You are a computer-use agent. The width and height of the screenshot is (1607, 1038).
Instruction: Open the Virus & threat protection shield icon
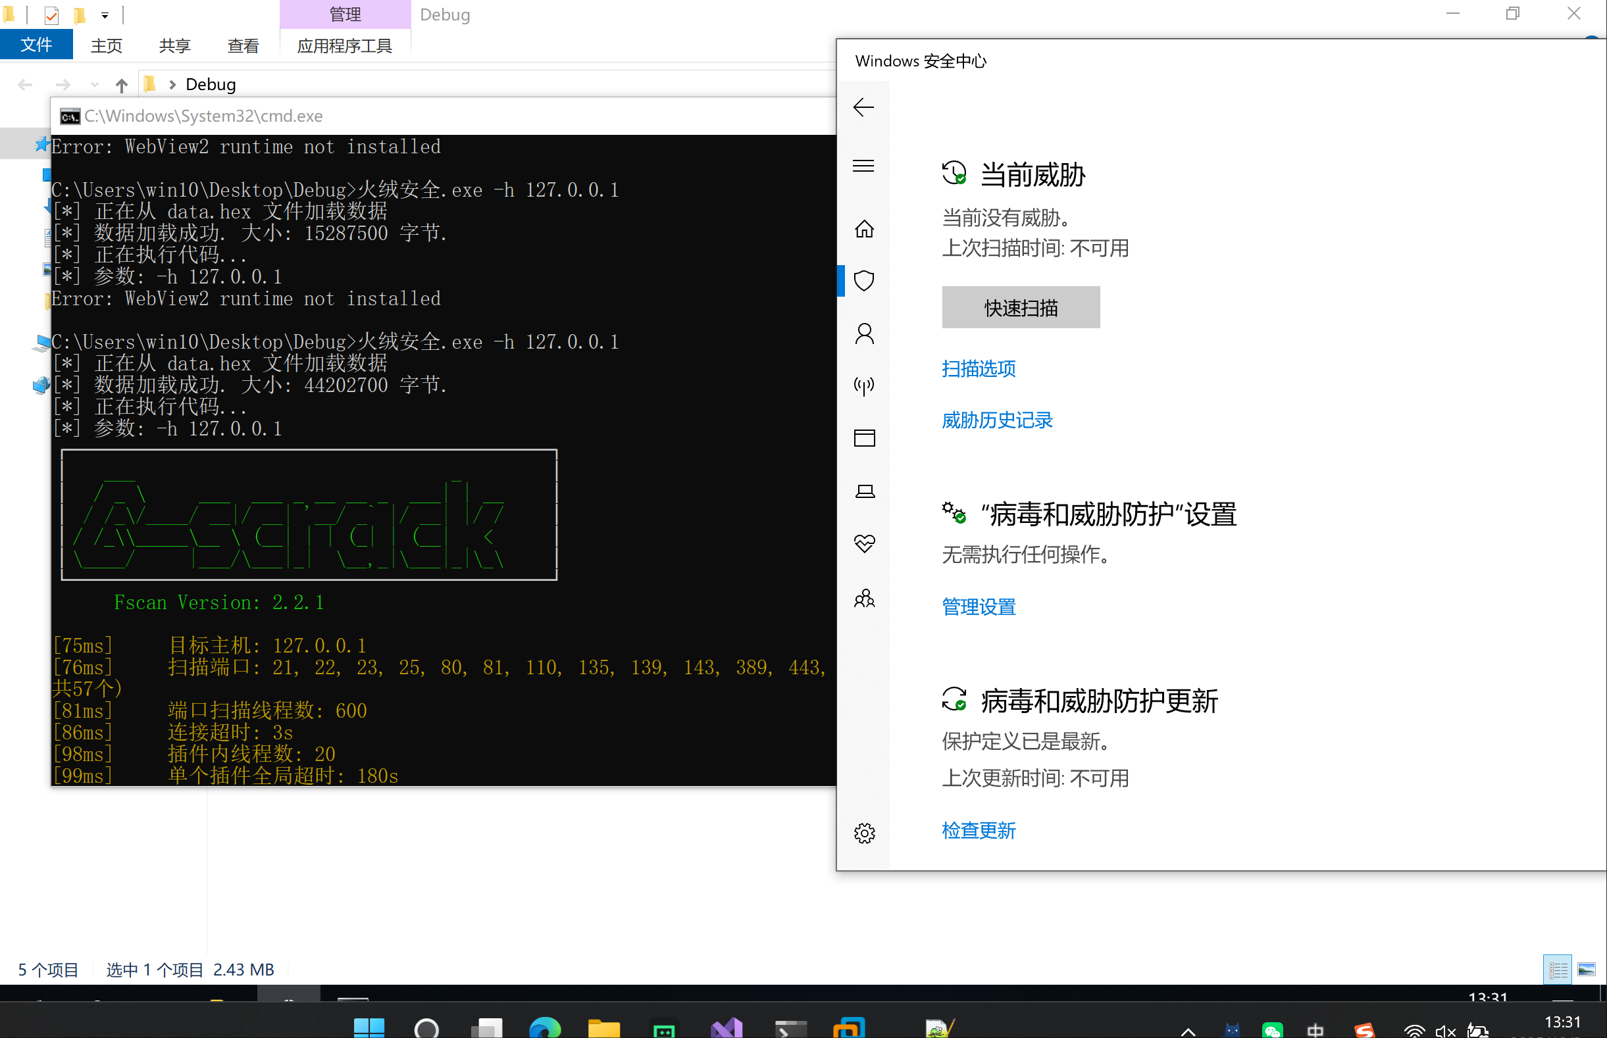[x=864, y=280]
